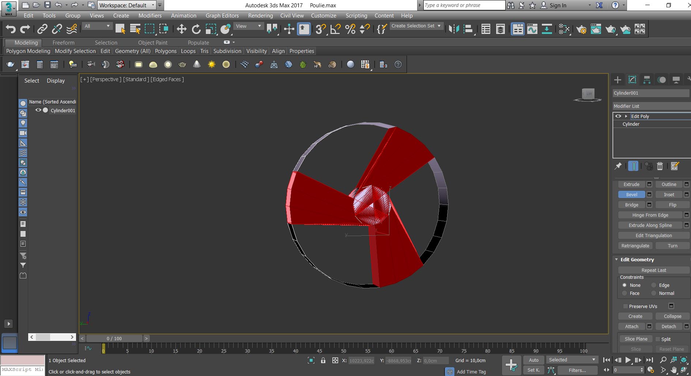
Task: Enable the Preserve UVs checkbox
Action: (x=625, y=306)
